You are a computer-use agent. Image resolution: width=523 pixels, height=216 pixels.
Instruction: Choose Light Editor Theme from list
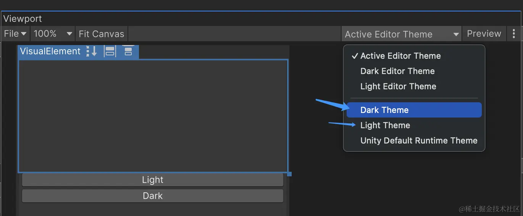tap(414, 86)
